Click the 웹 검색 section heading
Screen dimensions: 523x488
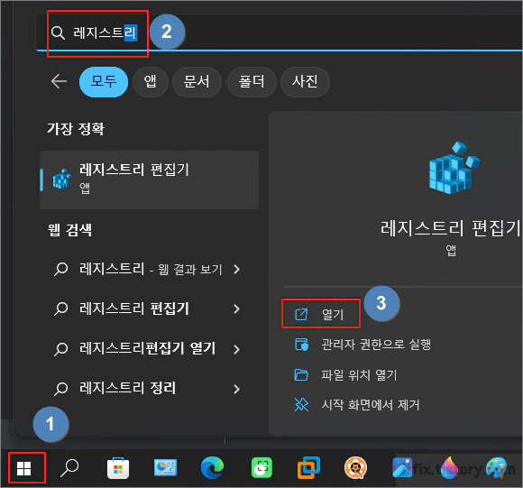point(69,230)
